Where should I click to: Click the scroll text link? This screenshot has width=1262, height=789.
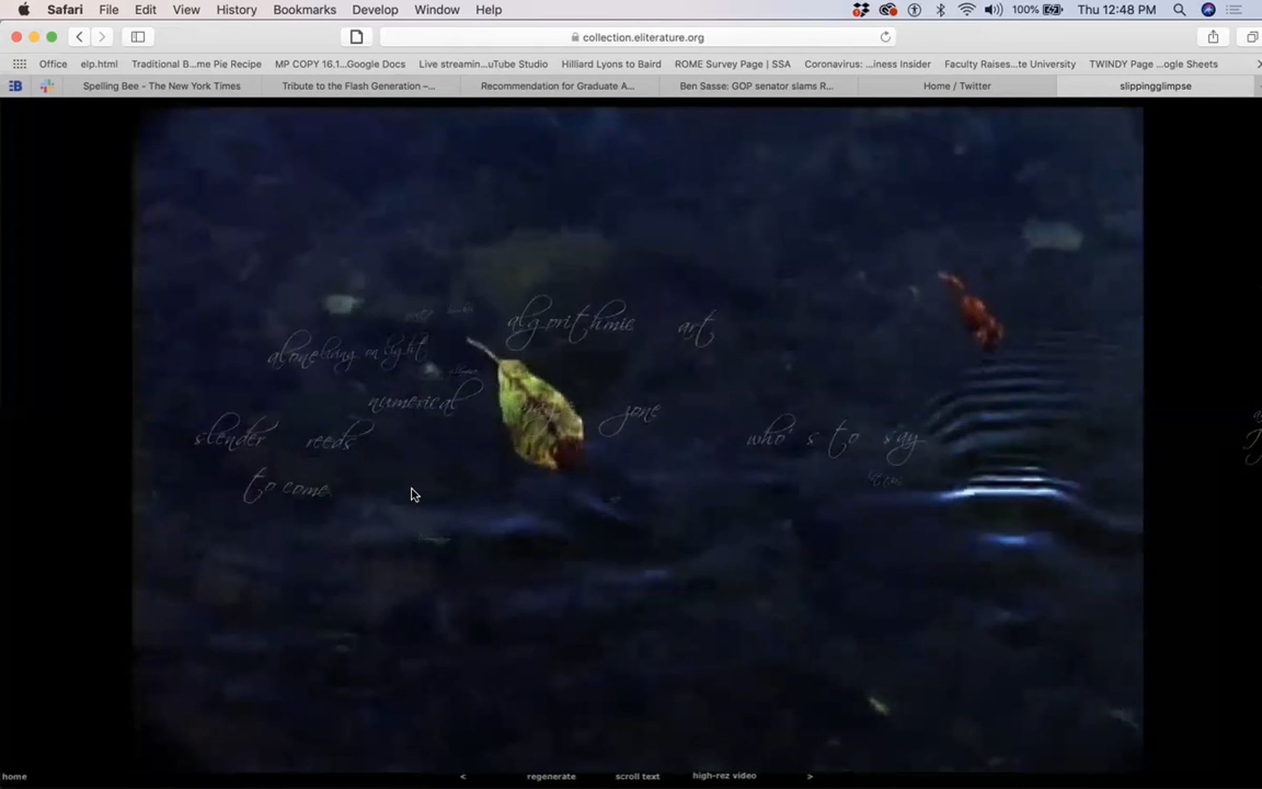click(x=637, y=776)
